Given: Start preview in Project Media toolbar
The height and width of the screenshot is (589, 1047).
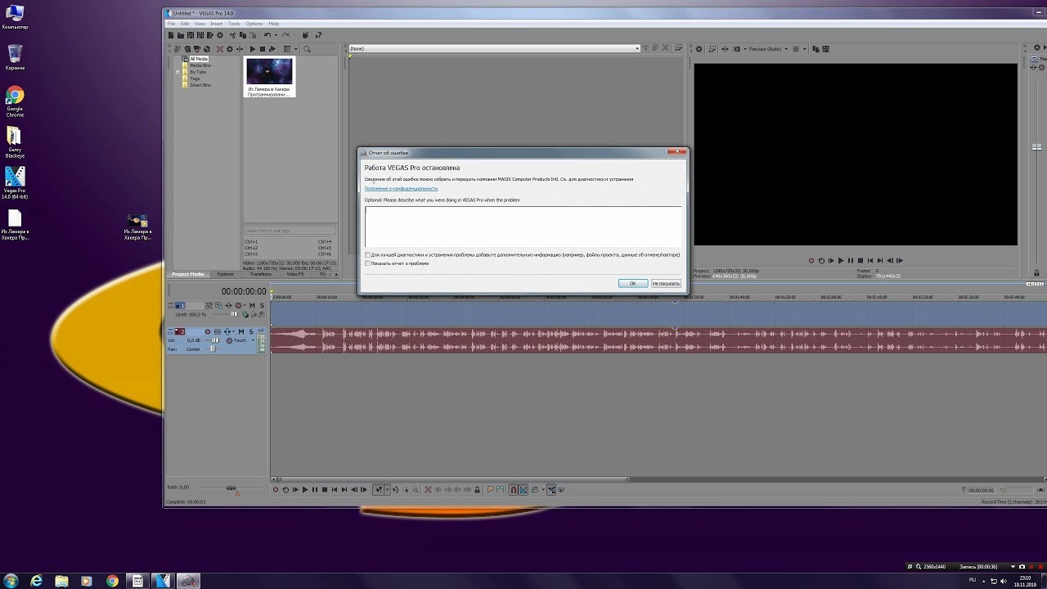Looking at the screenshot, I should click(x=253, y=49).
